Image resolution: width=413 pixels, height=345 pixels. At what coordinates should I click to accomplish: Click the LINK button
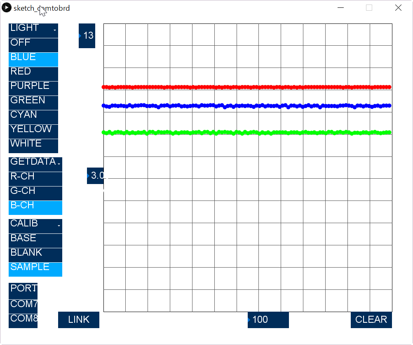click(x=79, y=320)
